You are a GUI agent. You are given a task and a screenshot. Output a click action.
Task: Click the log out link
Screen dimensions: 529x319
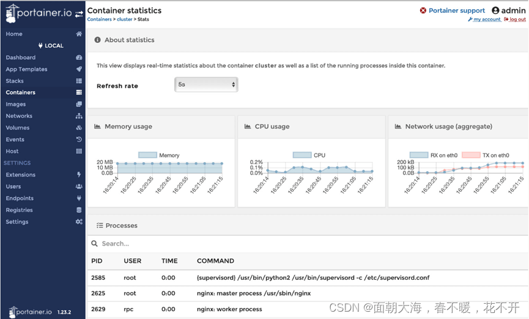click(517, 20)
